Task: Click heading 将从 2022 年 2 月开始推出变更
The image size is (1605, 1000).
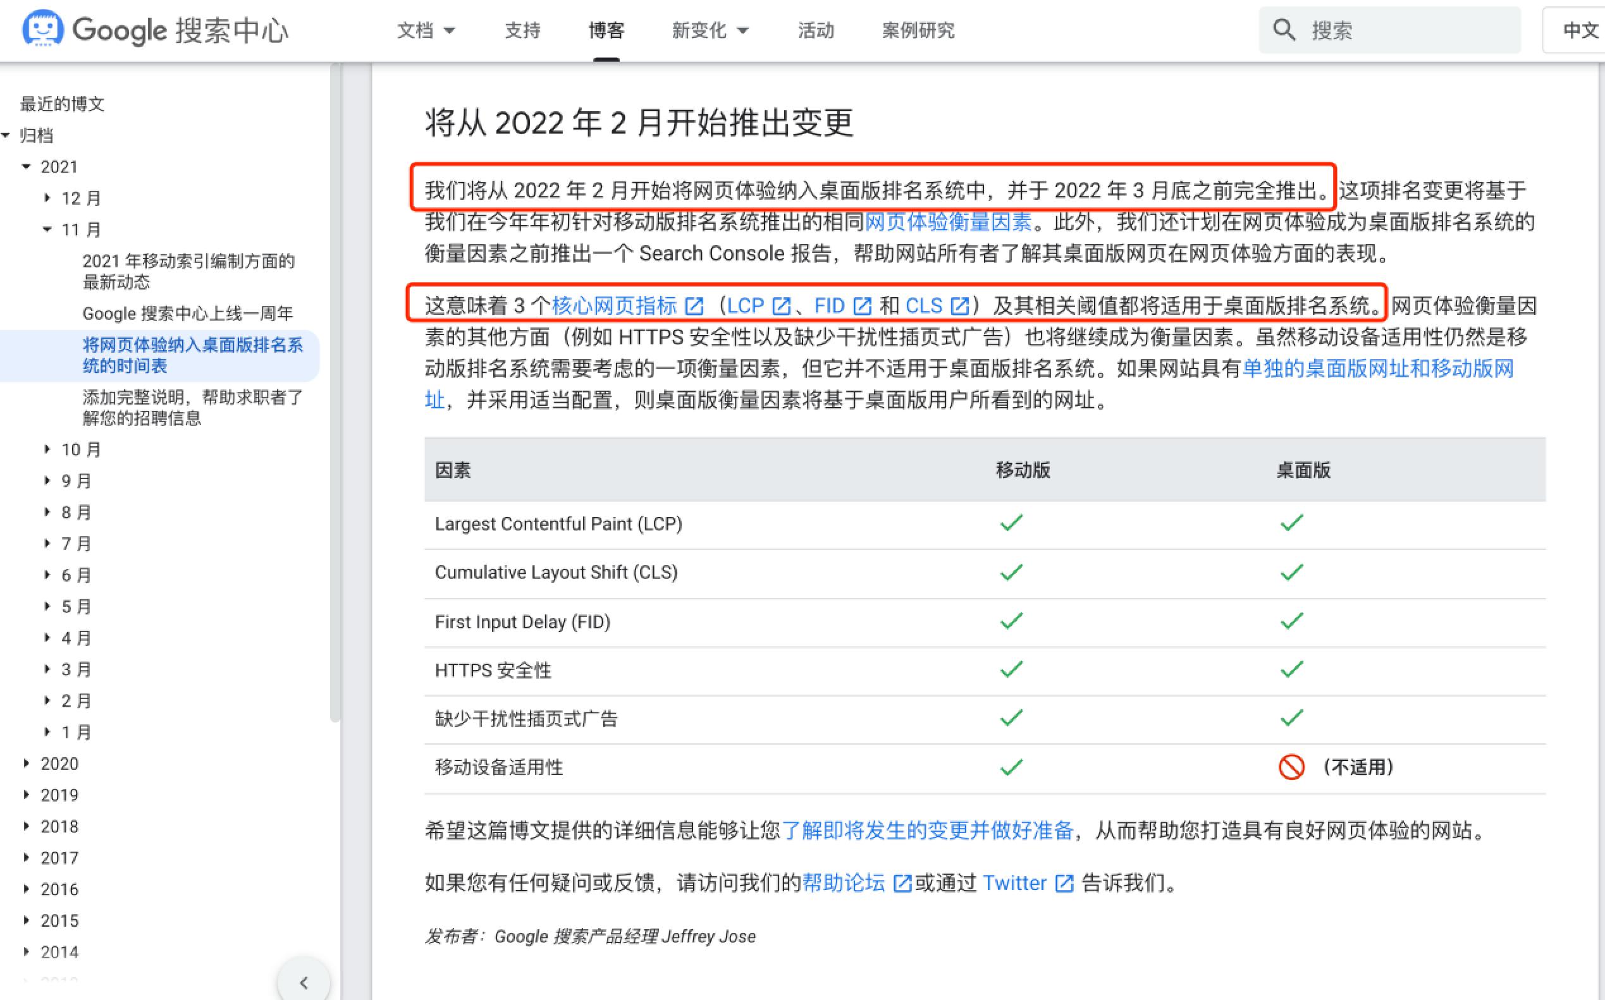Action: (639, 123)
